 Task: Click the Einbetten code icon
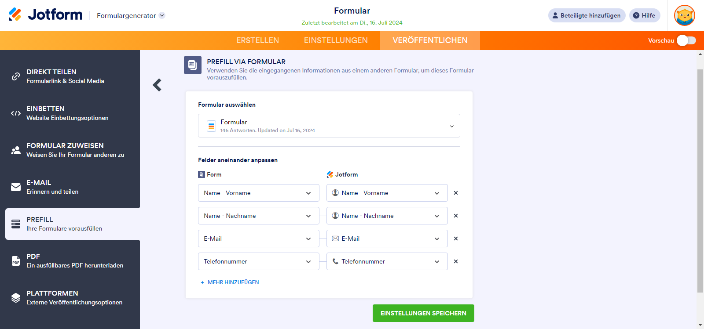pos(16,113)
